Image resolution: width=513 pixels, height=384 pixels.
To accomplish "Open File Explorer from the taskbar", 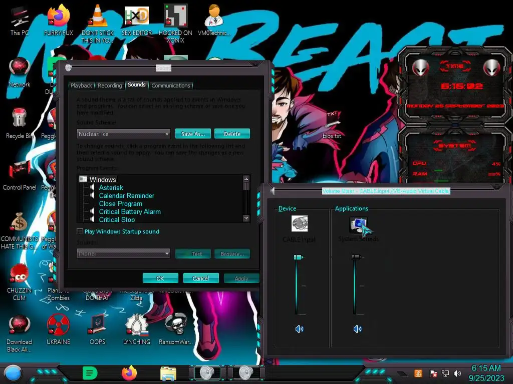I will (168, 373).
